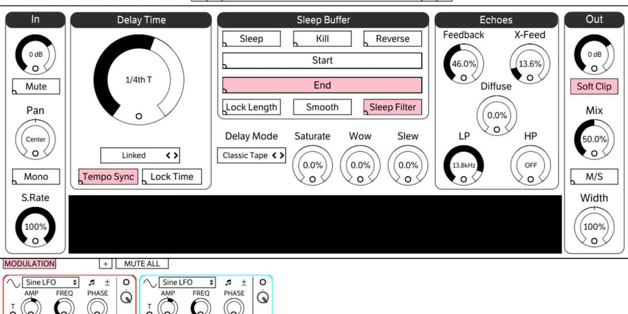Click the plus-minus polarity icon in the cyan LFO
The image size is (628, 314).
click(243, 283)
